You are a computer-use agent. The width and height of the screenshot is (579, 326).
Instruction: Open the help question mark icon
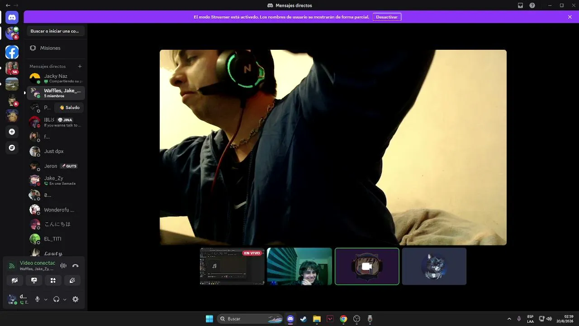532,5
